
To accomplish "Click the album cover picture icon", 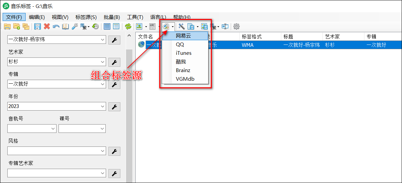I will [x=139, y=27].
